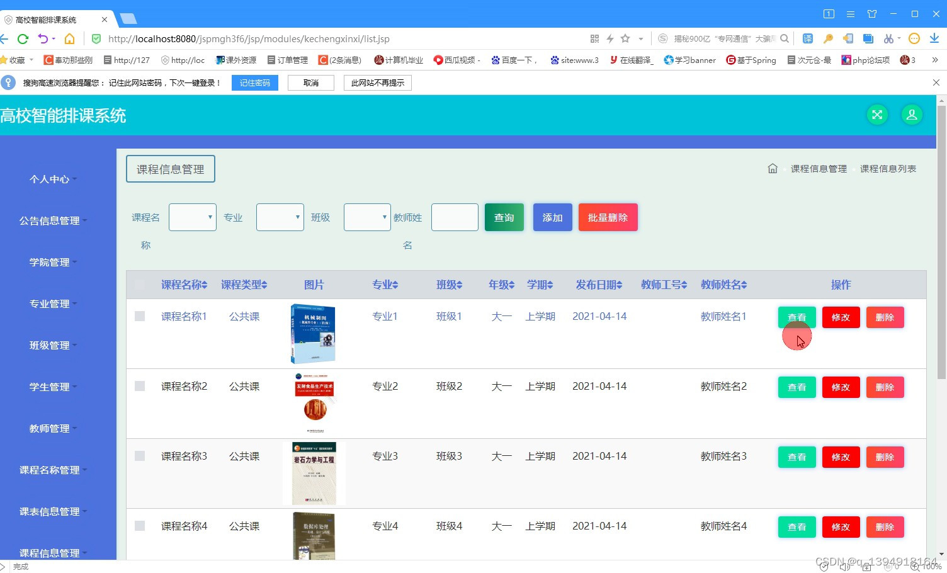947x573 pixels.
Task: Click the home icon in the breadcrumb
Action: (x=773, y=168)
